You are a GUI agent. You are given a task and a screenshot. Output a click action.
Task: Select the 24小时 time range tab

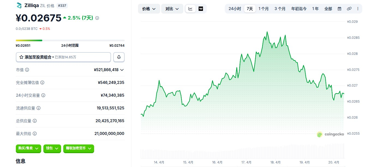pos(235,9)
